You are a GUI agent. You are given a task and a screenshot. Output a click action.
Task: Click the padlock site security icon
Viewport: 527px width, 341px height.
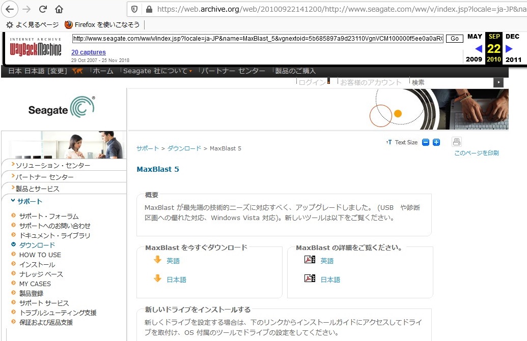click(x=149, y=9)
